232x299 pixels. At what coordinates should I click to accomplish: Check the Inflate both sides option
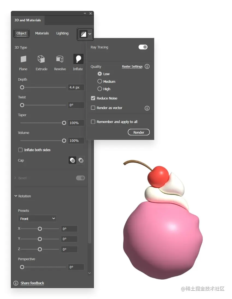click(x=20, y=150)
